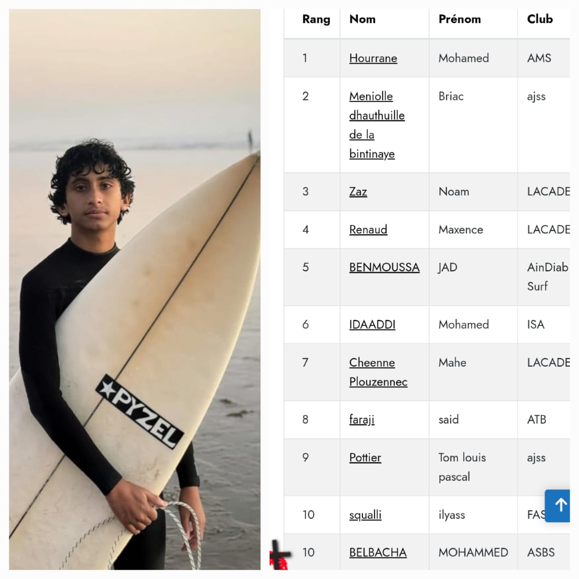Click the Nom column header
The image size is (579, 579).
pos(362,19)
